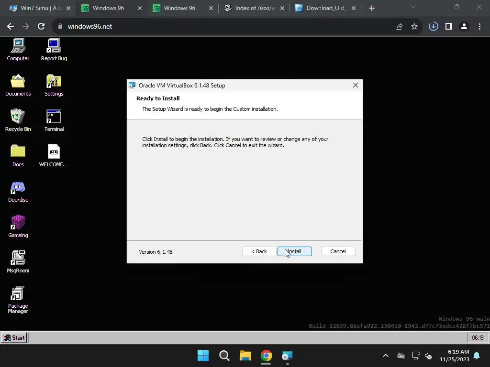The width and height of the screenshot is (490, 367).
Task: Click the Back button in Setup wizard
Action: [x=259, y=251]
